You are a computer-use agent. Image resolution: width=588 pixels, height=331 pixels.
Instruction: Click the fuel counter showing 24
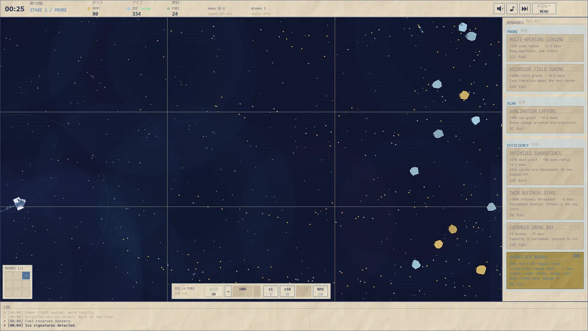point(175,14)
